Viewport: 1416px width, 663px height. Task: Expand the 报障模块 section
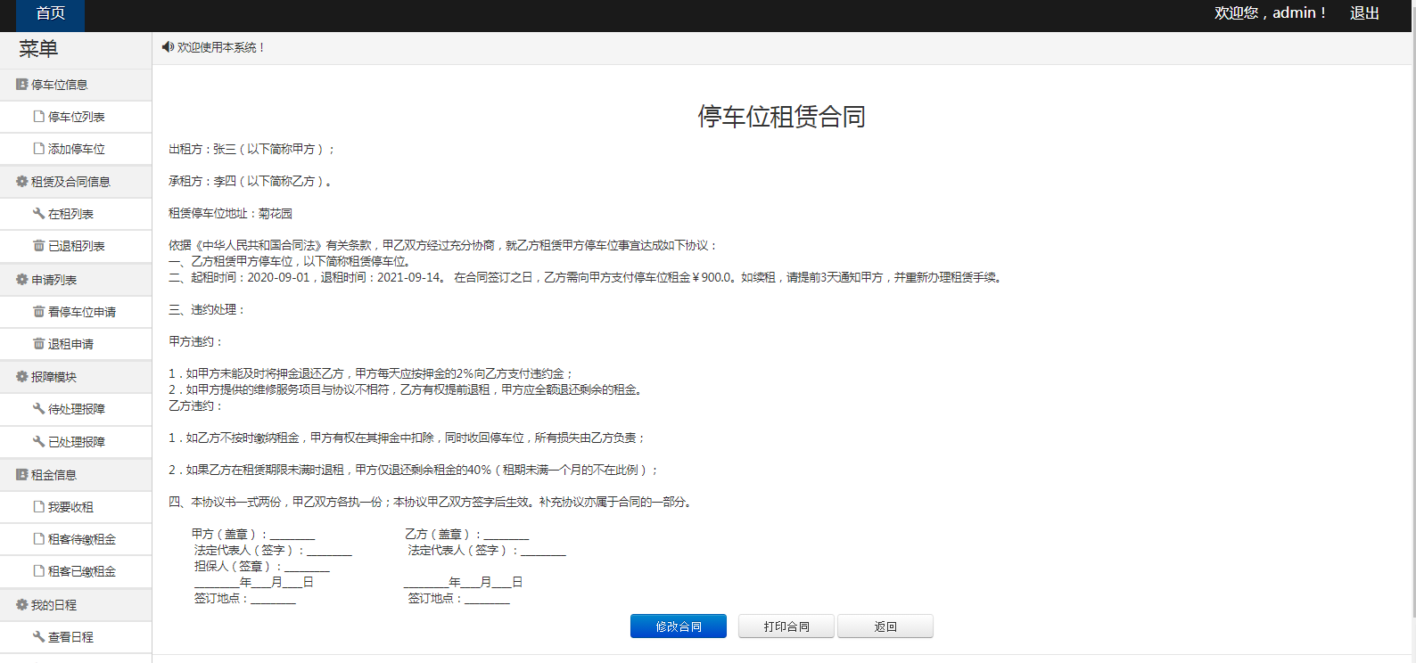coord(76,377)
